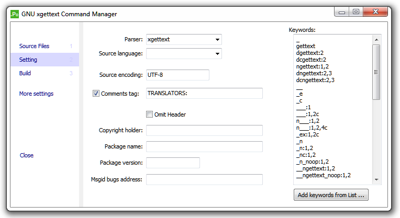This screenshot has width=400, height=218.
Task: Enable the Omit Header checkbox
Action: click(150, 114)
